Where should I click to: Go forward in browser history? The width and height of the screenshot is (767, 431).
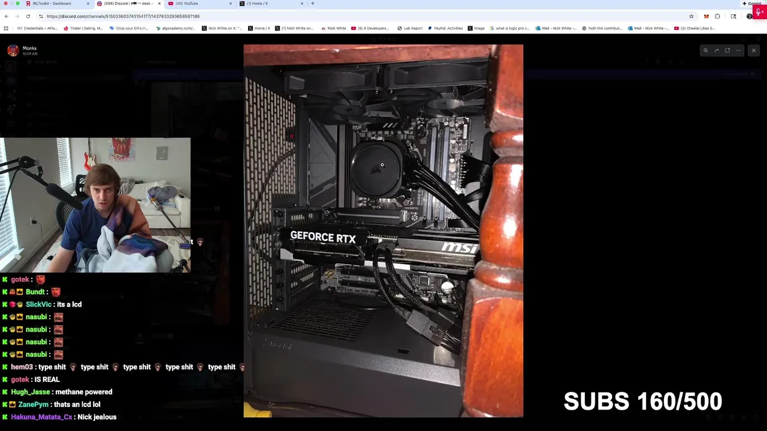pos(17,16)
